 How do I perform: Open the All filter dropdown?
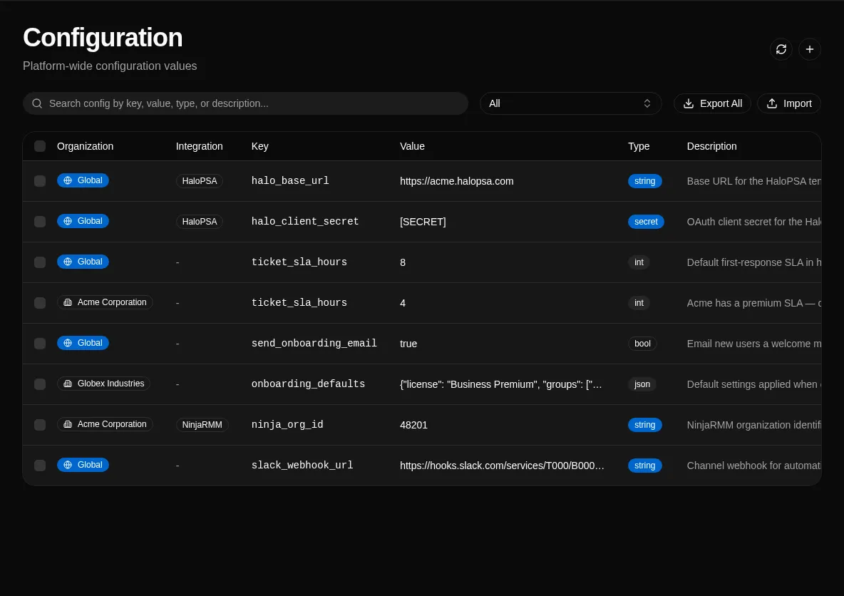tap(570, 103)
